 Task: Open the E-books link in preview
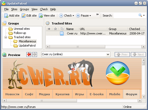tap(97, 94)
